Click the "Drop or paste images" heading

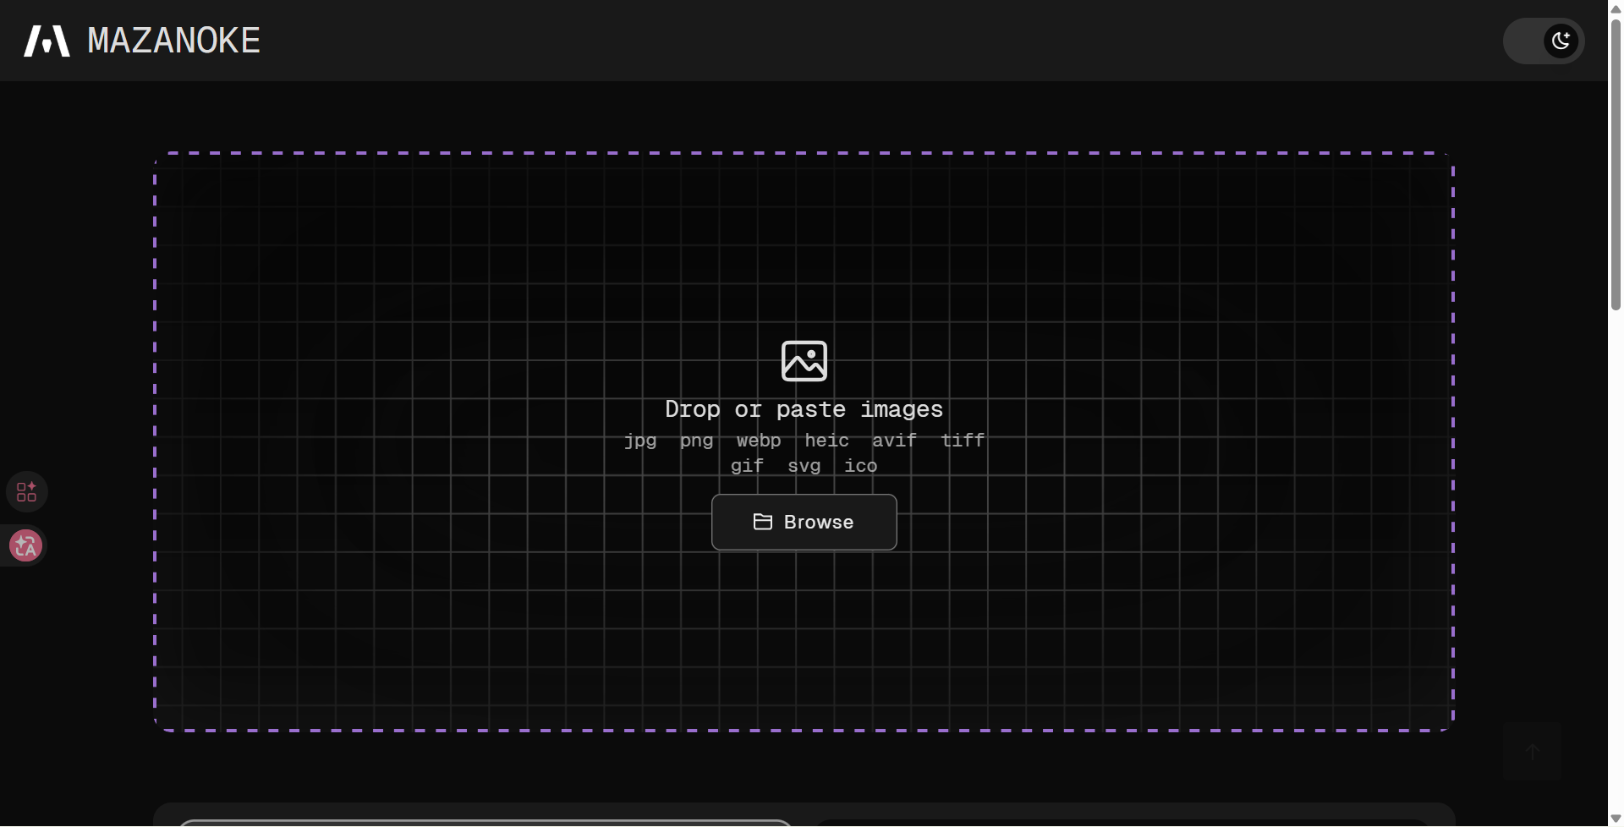click(x=804, y=409)
